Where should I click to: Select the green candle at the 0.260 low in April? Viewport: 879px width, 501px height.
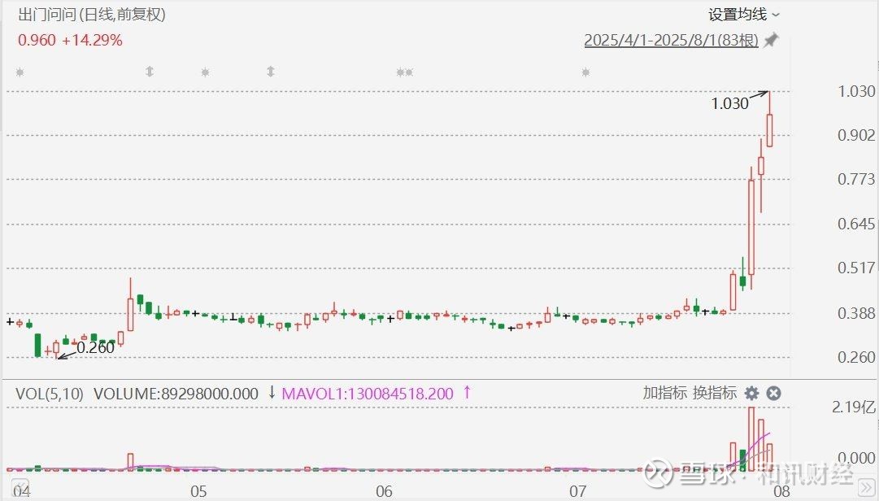click(37, 345)
